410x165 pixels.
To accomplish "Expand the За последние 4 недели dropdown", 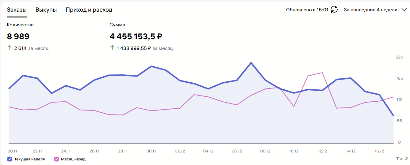I will 370,10.
